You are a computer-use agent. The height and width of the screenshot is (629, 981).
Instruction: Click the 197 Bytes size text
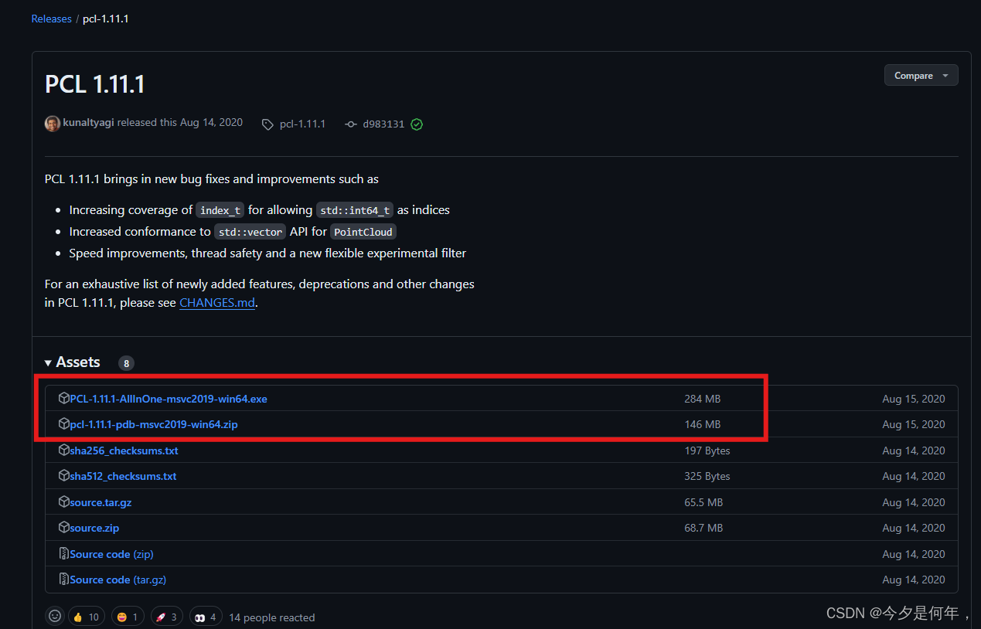tap(707, 450)
